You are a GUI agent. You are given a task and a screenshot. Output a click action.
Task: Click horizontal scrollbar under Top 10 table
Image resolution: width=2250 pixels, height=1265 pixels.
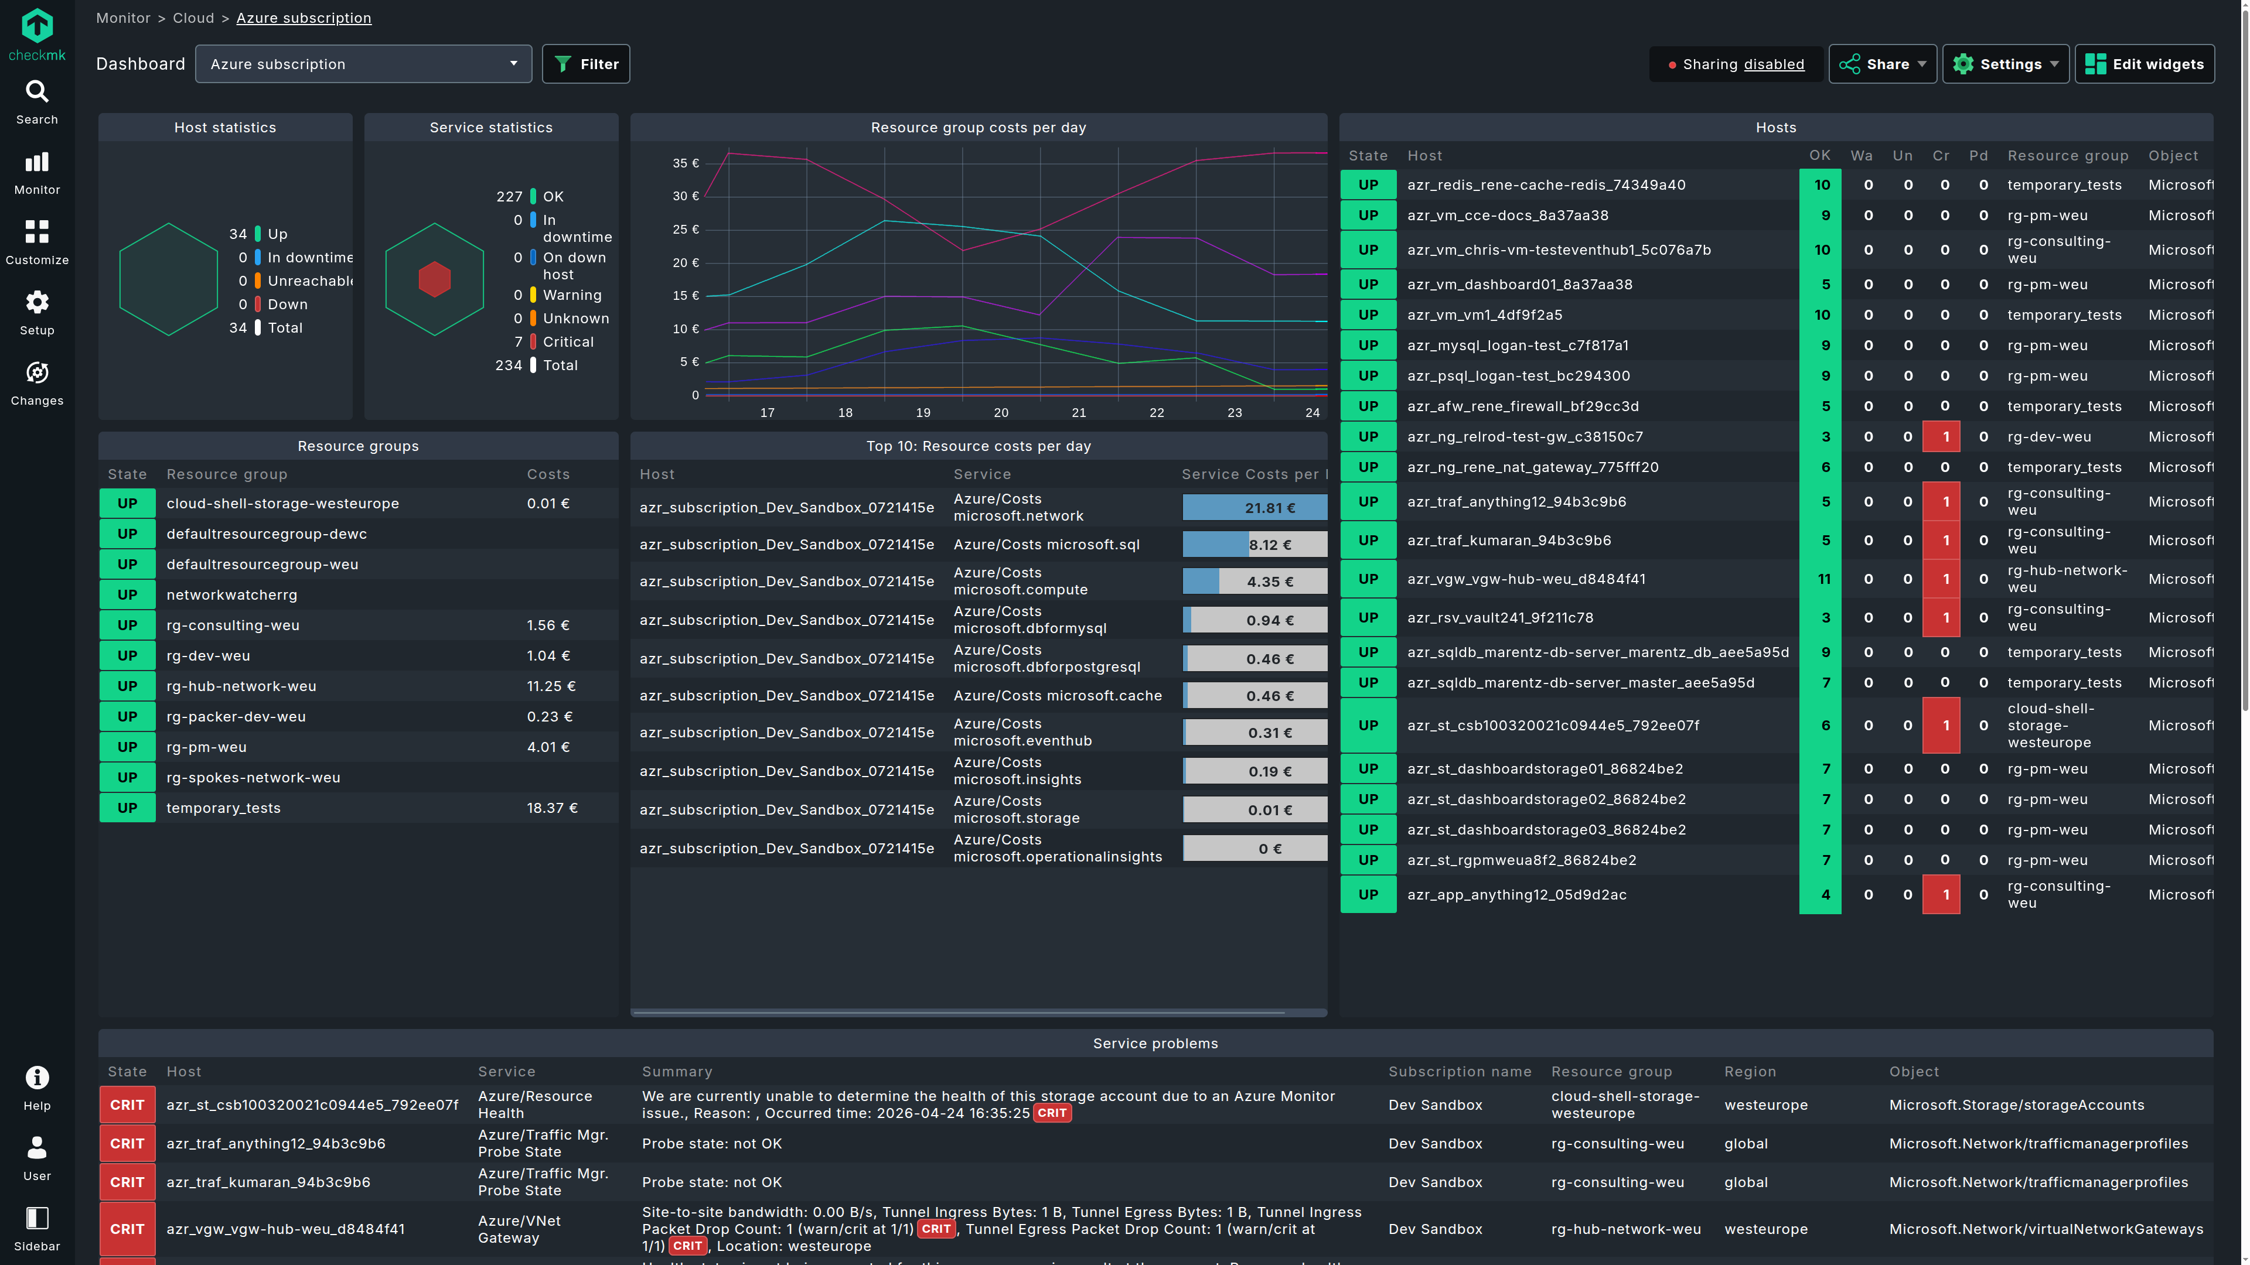(958, 1013)
